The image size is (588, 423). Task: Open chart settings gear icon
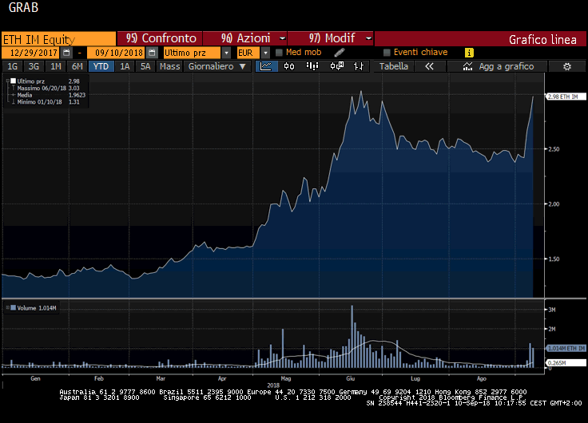(566, 67)
